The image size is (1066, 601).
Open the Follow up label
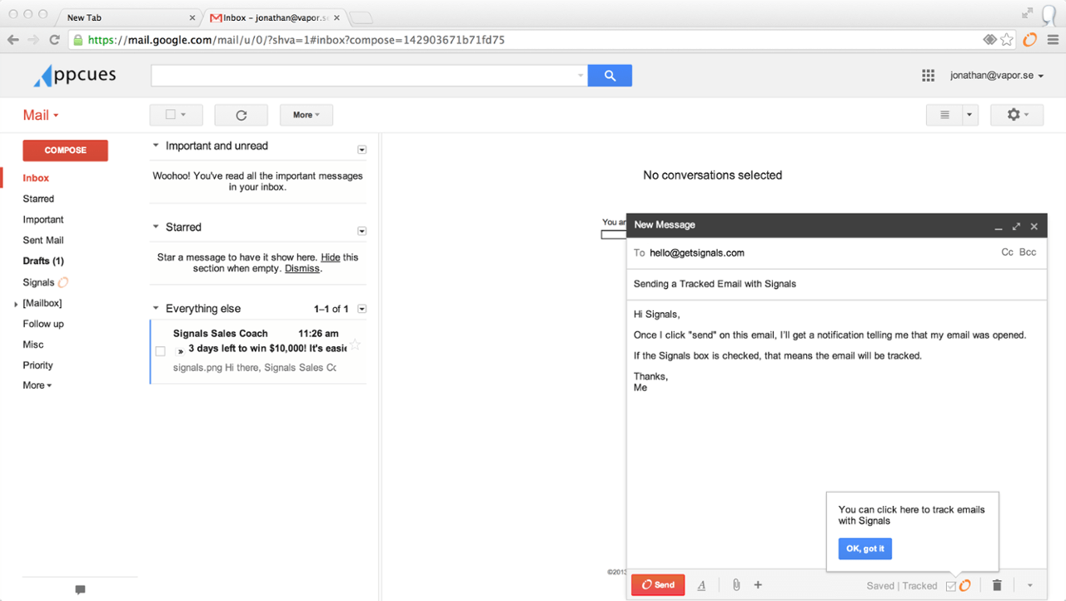(43, 324)
